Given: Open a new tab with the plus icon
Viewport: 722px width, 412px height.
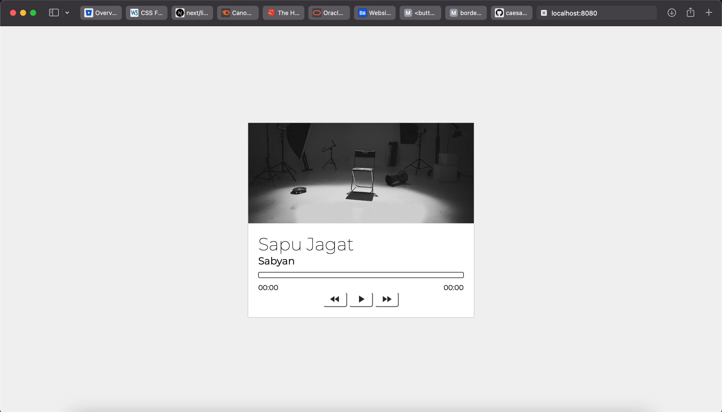Looking at the screenshot, I should (708, 13).
